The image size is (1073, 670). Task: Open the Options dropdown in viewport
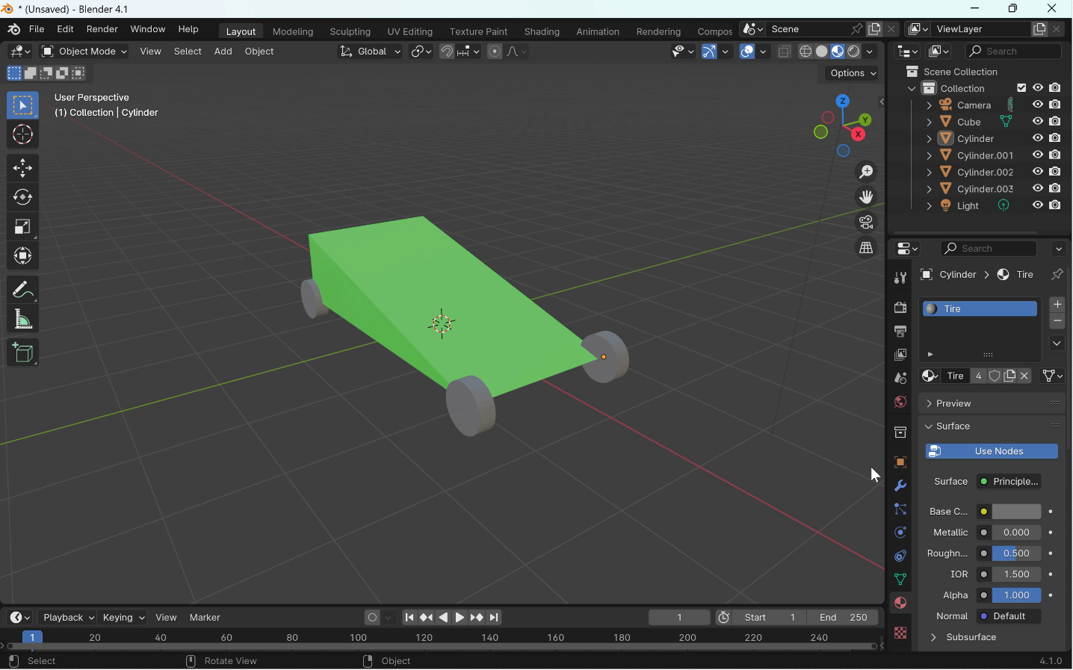point(853,73)
